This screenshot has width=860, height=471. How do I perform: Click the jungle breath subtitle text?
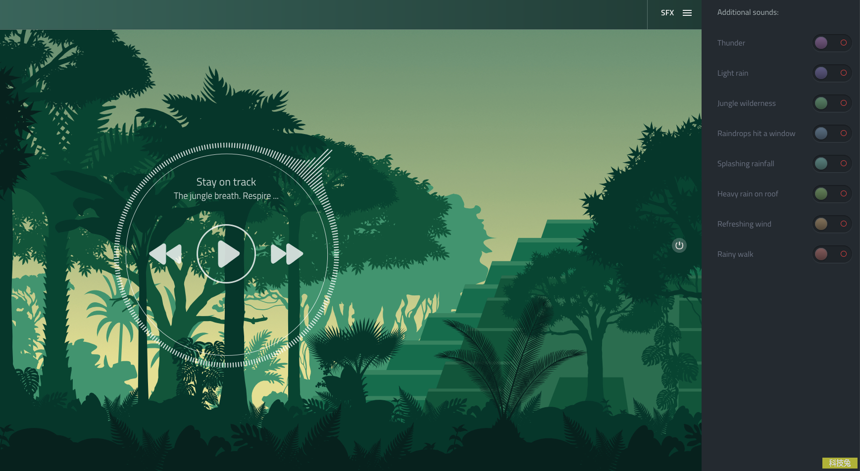click(x=226, y=196)
